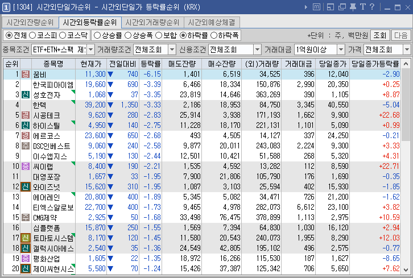Screen dimensions: 413x278
Task: Click the 신 badge next to 성호전자
Action: click(26, 94)
